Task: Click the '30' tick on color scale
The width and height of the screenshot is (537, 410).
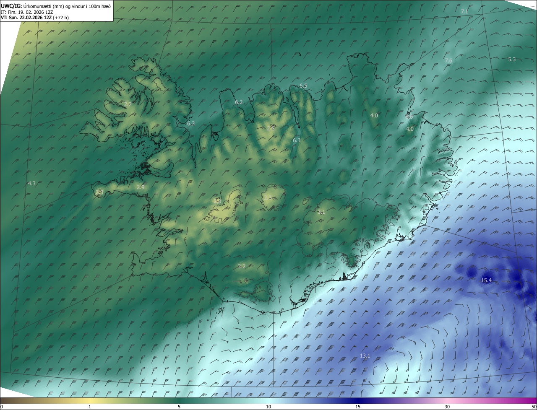Action: coord(447,407)
